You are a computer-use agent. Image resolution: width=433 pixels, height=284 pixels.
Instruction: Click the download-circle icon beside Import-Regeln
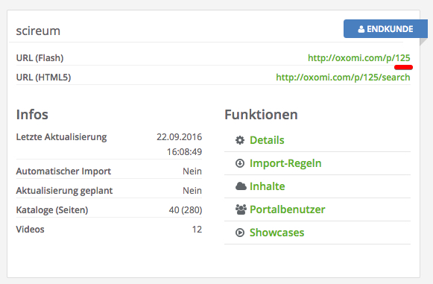pyautogui.click(x=240, y=163)
